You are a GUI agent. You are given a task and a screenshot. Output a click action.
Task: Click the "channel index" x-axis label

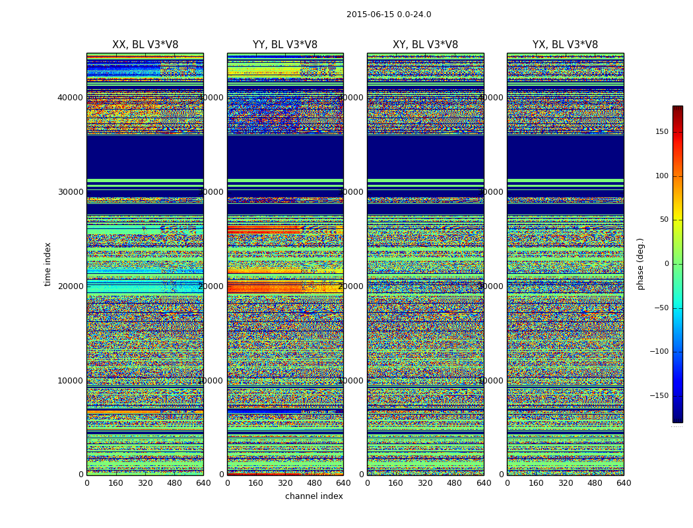(x=313, y=496)
